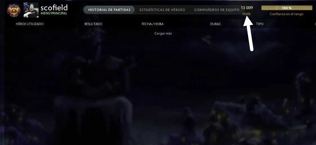The image size is (316, 145).
Task: Sort by Resultado column header
Action: point(93,24)
